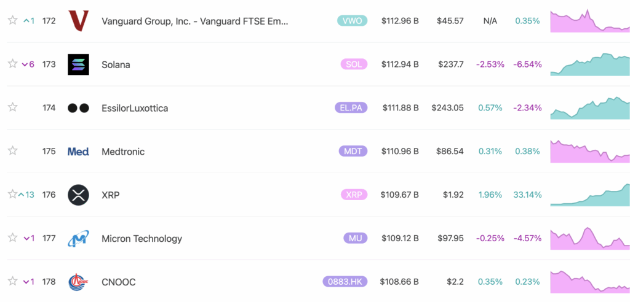Toggle favorite star for Medtronic
The width and height of the screenshot is (630, 302).
13,150
